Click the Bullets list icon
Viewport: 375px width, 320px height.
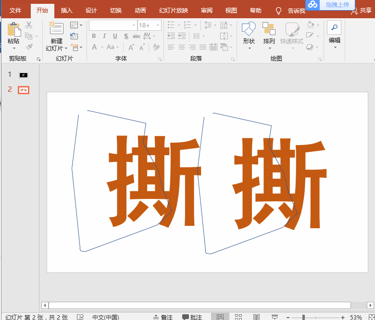click(x=171, y=25)
